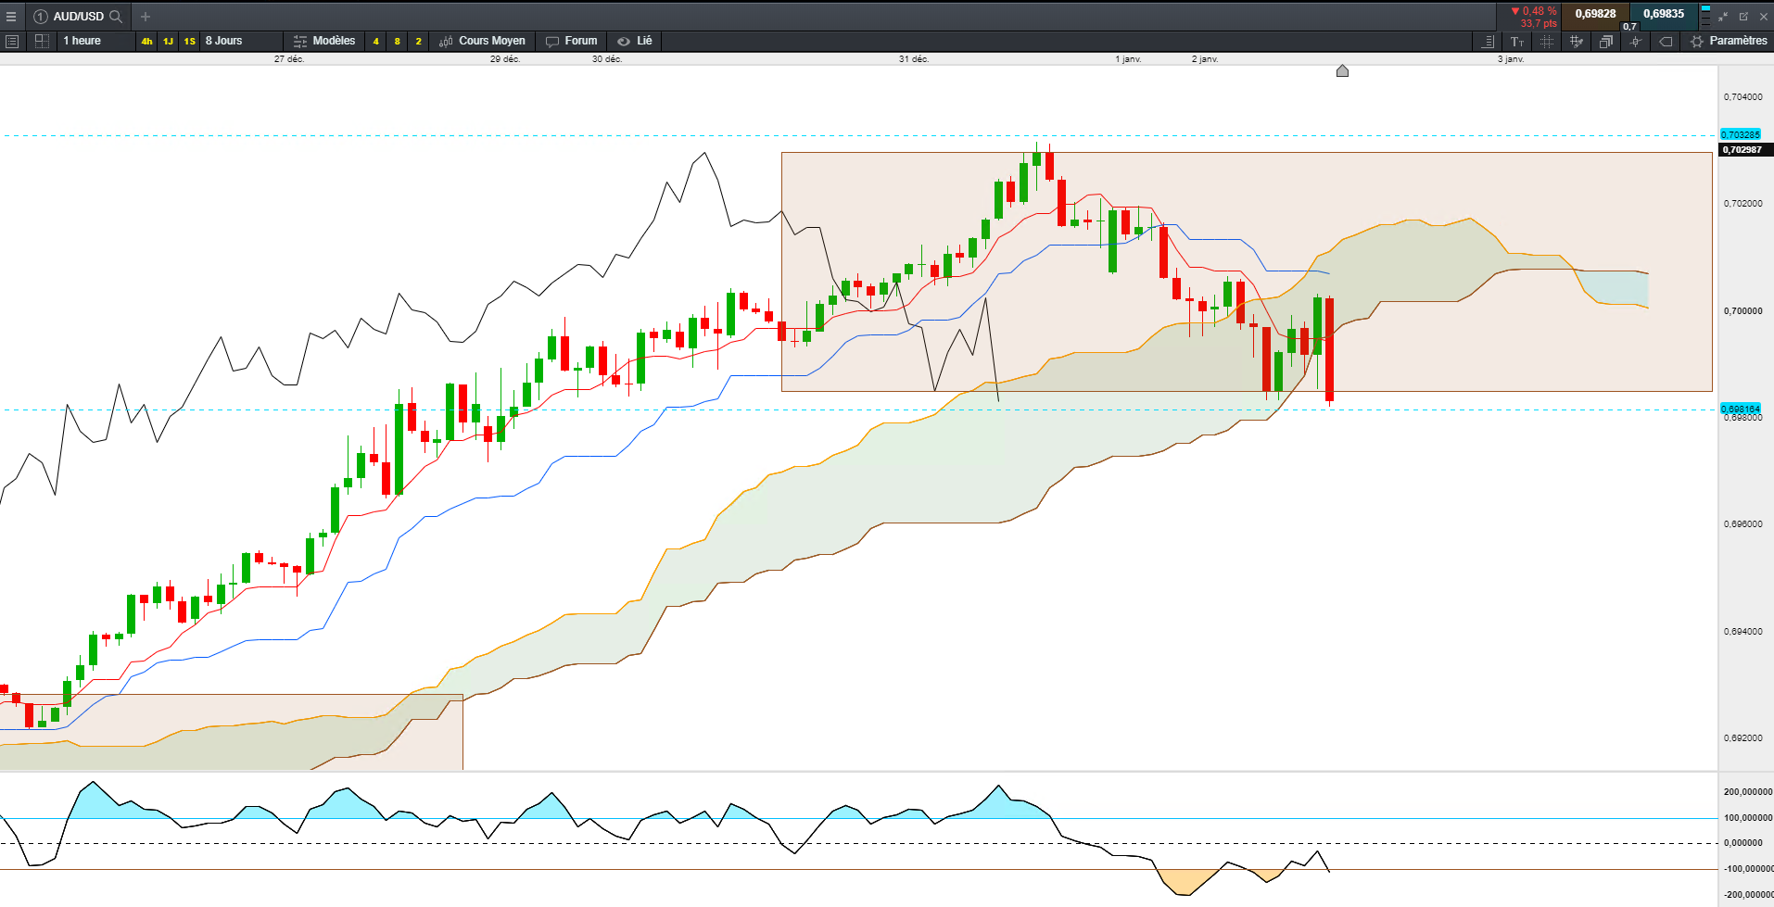Click the scale ruler icon in toolbar
The width and height of the screenshot is (1774, 907).
point(1488,41)
